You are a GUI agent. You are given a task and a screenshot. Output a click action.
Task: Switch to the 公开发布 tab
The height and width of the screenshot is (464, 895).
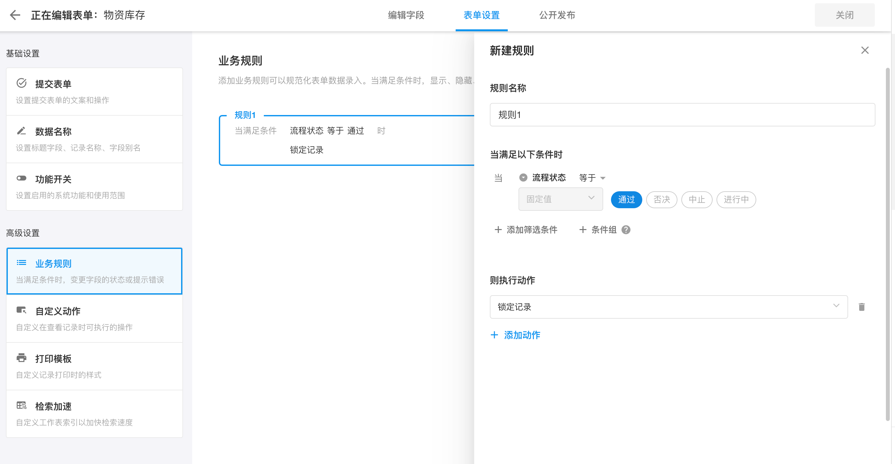coord(557,15)
